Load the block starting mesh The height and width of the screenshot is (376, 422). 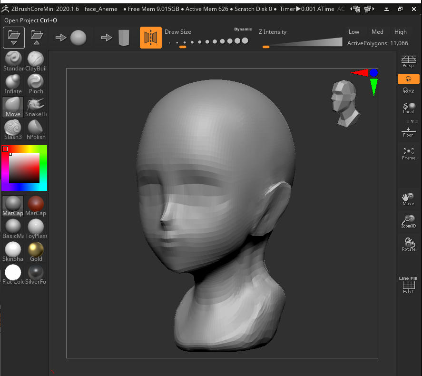point(124,38)
